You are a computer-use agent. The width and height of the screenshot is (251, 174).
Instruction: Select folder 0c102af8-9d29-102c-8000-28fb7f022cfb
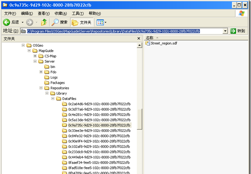coord(99,147)
